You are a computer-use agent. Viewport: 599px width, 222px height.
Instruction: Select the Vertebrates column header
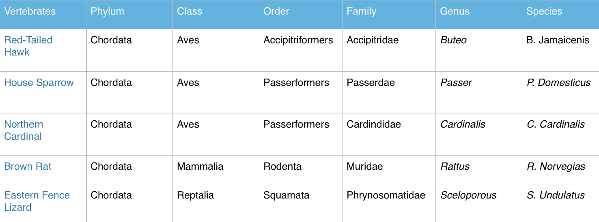[x=30, y=11]
